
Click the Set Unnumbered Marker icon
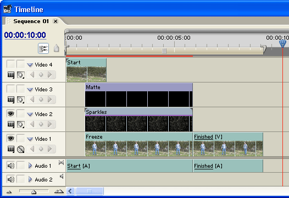(57, 48)
